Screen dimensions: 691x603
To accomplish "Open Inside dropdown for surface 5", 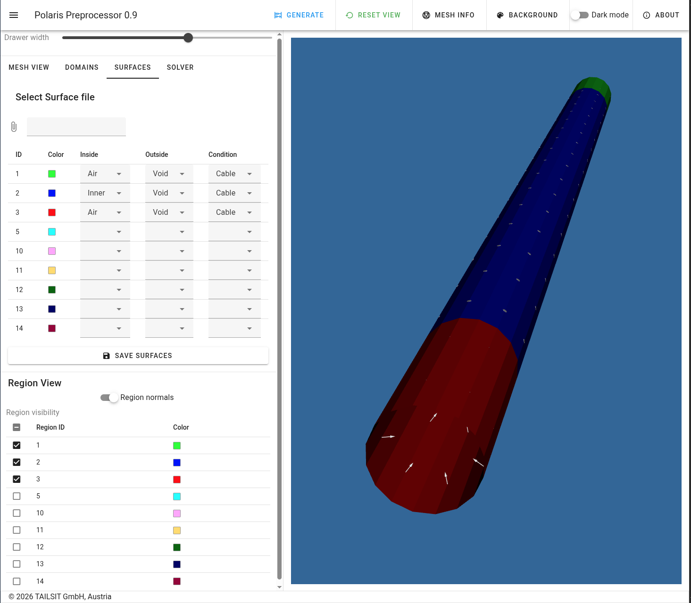I will click(x=105, y=232).
